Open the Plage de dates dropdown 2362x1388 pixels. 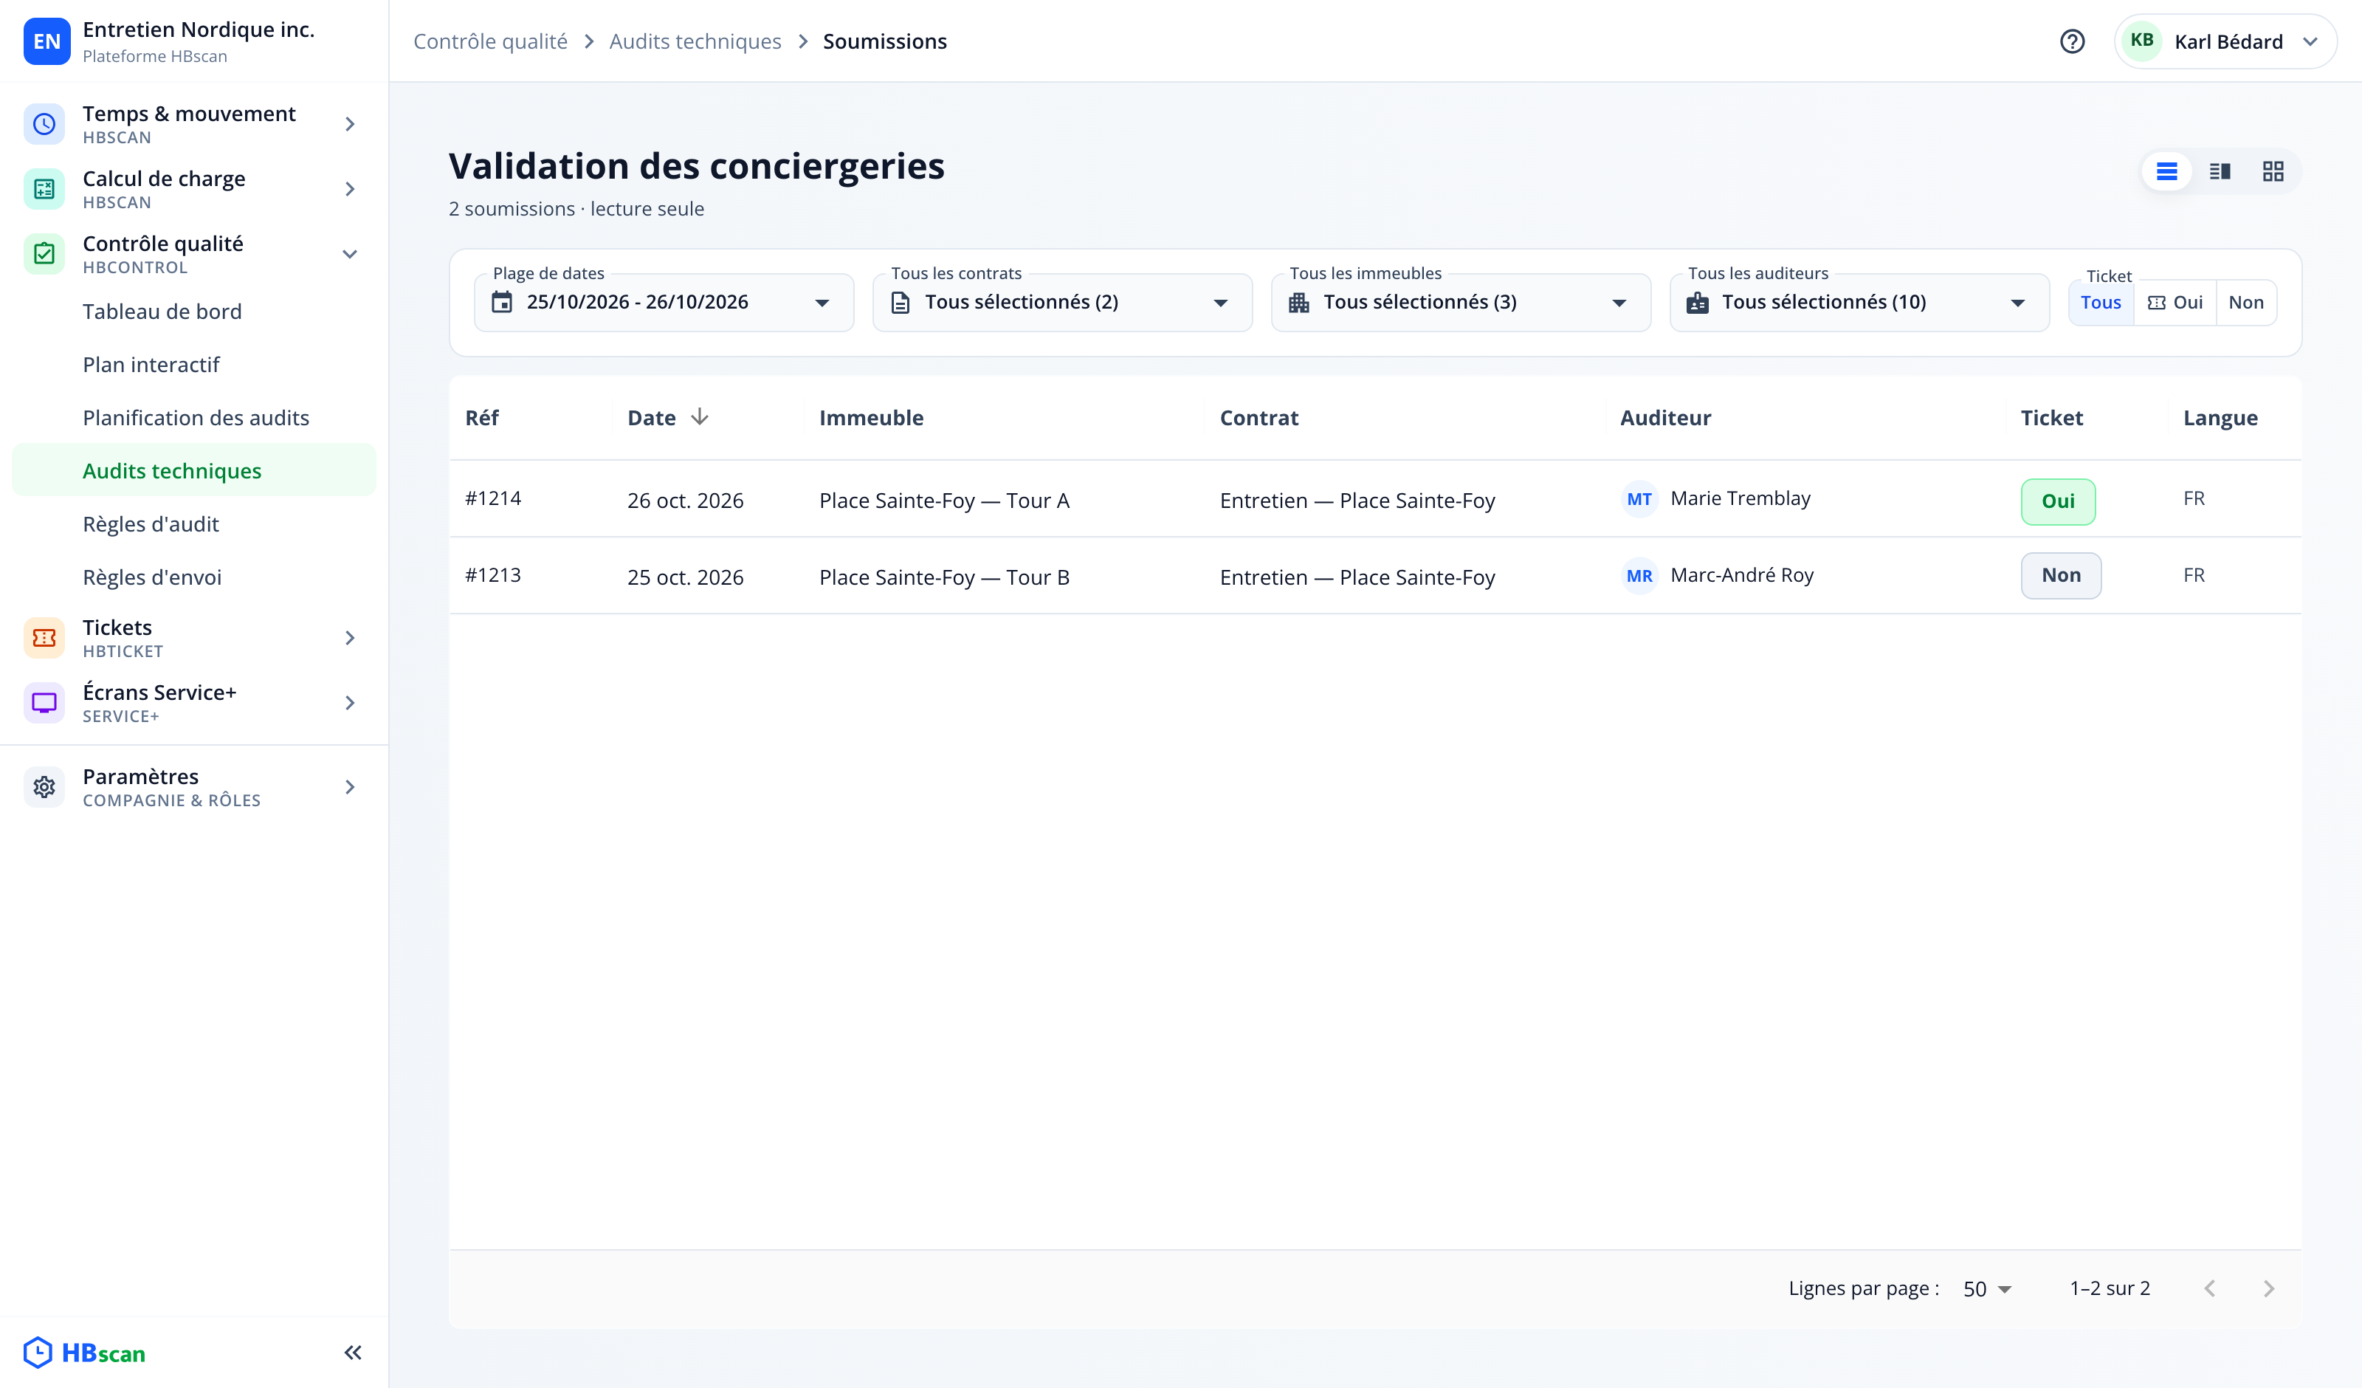click(664, 302)
